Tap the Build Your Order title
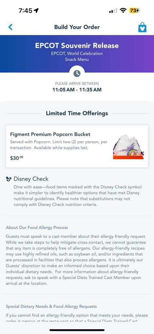 (77, 27)
